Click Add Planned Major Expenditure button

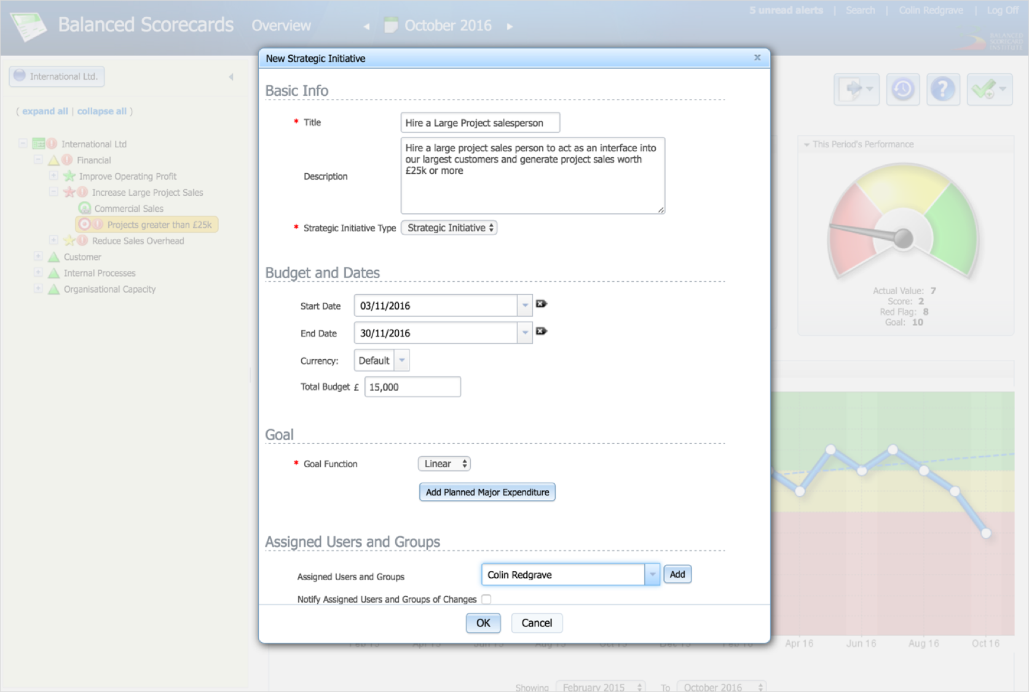(x=487, y=492)
